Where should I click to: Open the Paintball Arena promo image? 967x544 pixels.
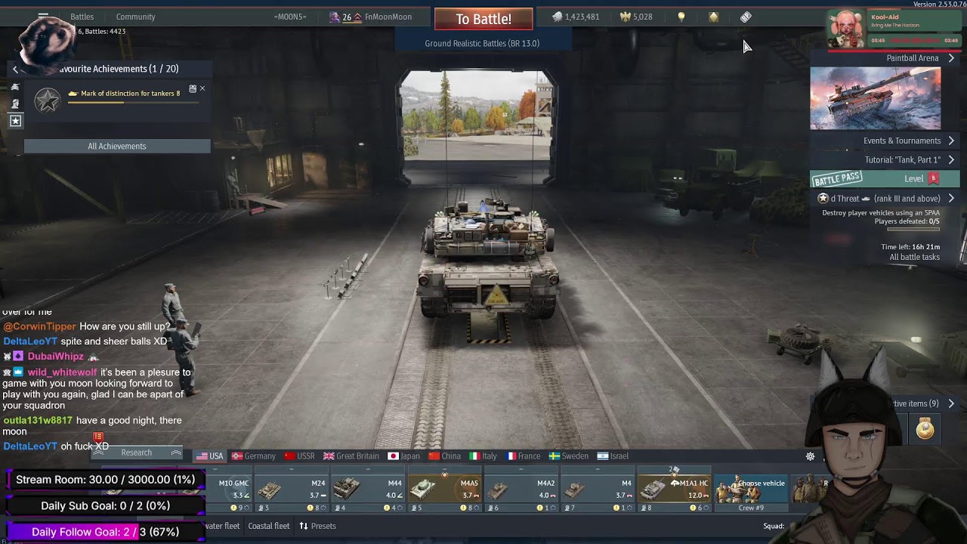pyautogui.click(x=876, y=98)
